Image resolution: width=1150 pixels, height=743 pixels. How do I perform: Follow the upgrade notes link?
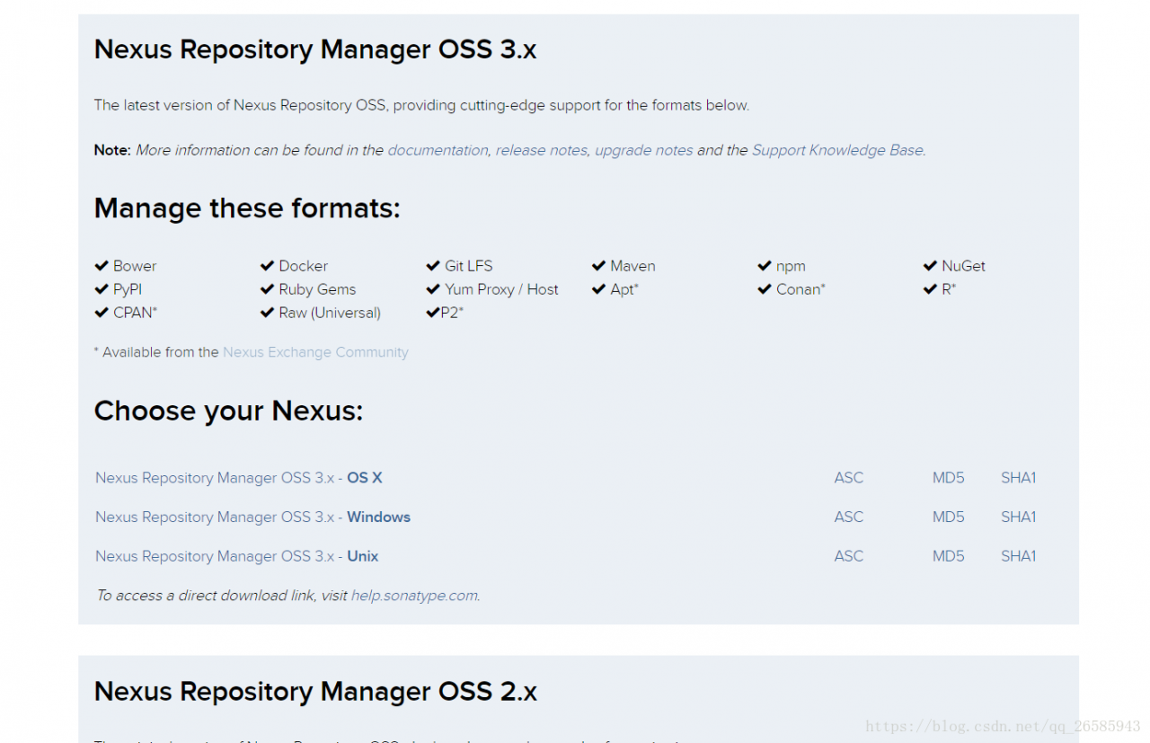tap(643, 150)
